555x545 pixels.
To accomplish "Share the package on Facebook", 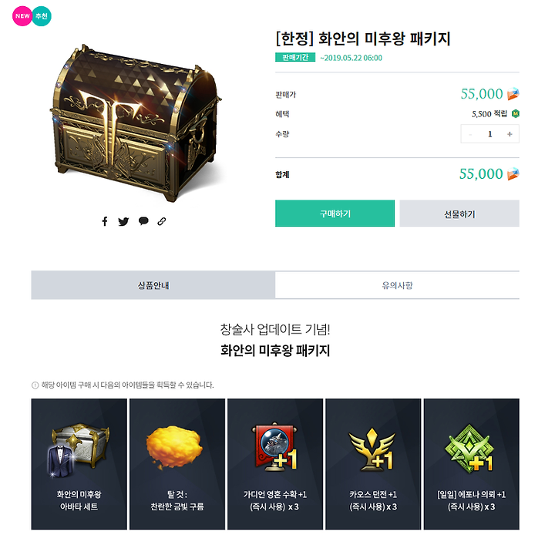I will pyautogui.click(x=105, y=221).
